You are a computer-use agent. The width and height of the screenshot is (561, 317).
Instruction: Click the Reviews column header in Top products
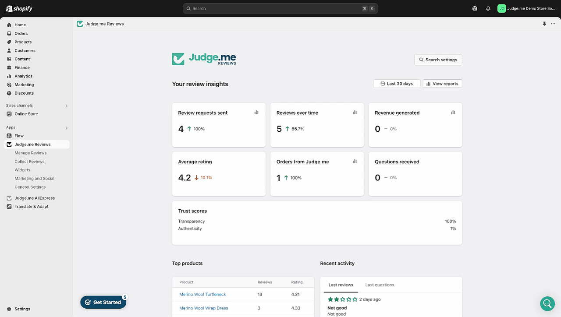click(x=265, y=282)
